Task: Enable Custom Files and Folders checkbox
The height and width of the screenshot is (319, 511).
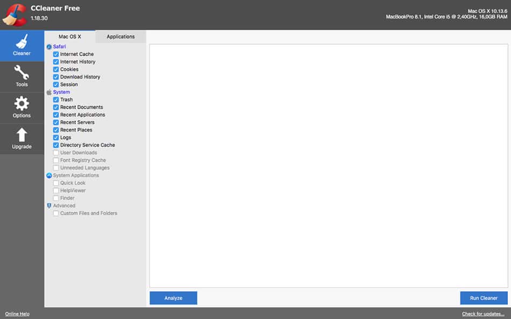Action: tap(56, 213)
